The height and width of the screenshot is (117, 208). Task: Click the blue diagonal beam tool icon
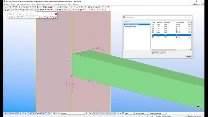[43, 10]
